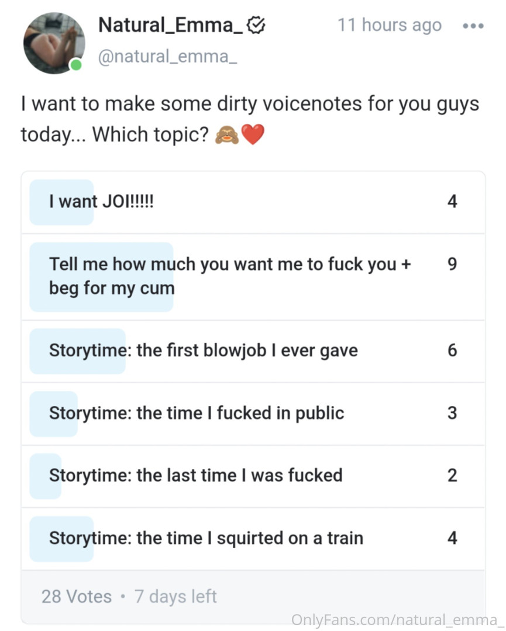
Task: Open the profile avatar picture
Action: (54, 43)
